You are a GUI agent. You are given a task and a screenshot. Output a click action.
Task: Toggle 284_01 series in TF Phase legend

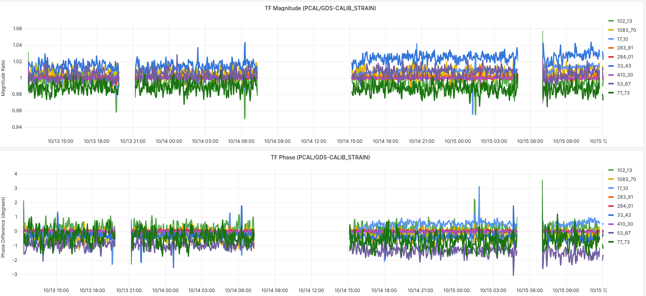(625, 206)
